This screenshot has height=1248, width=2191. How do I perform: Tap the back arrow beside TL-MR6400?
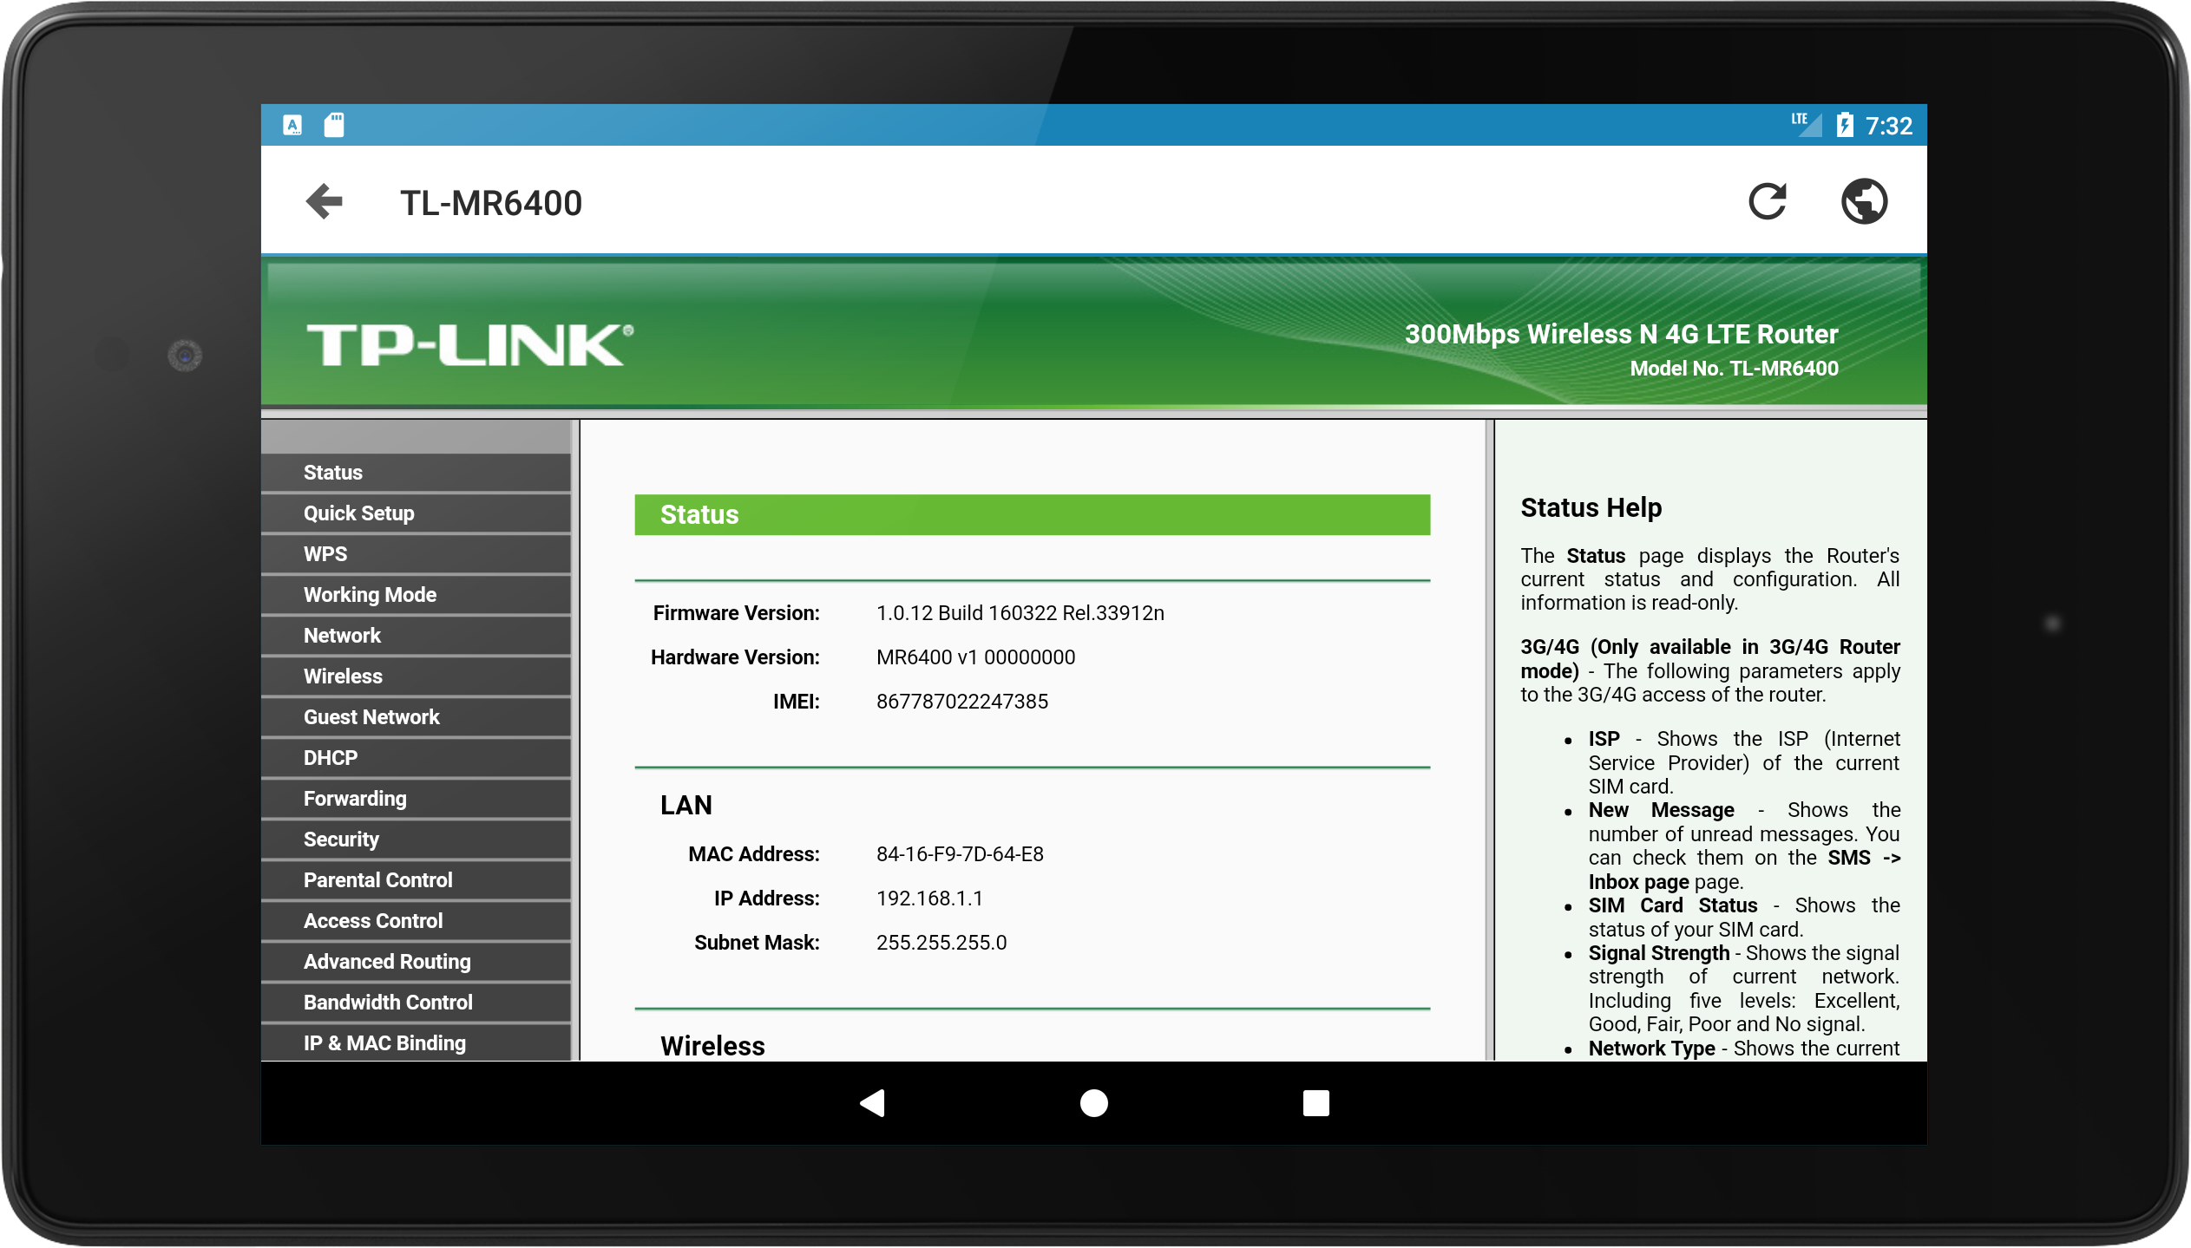pyautogui.click(x=325, y=202)
